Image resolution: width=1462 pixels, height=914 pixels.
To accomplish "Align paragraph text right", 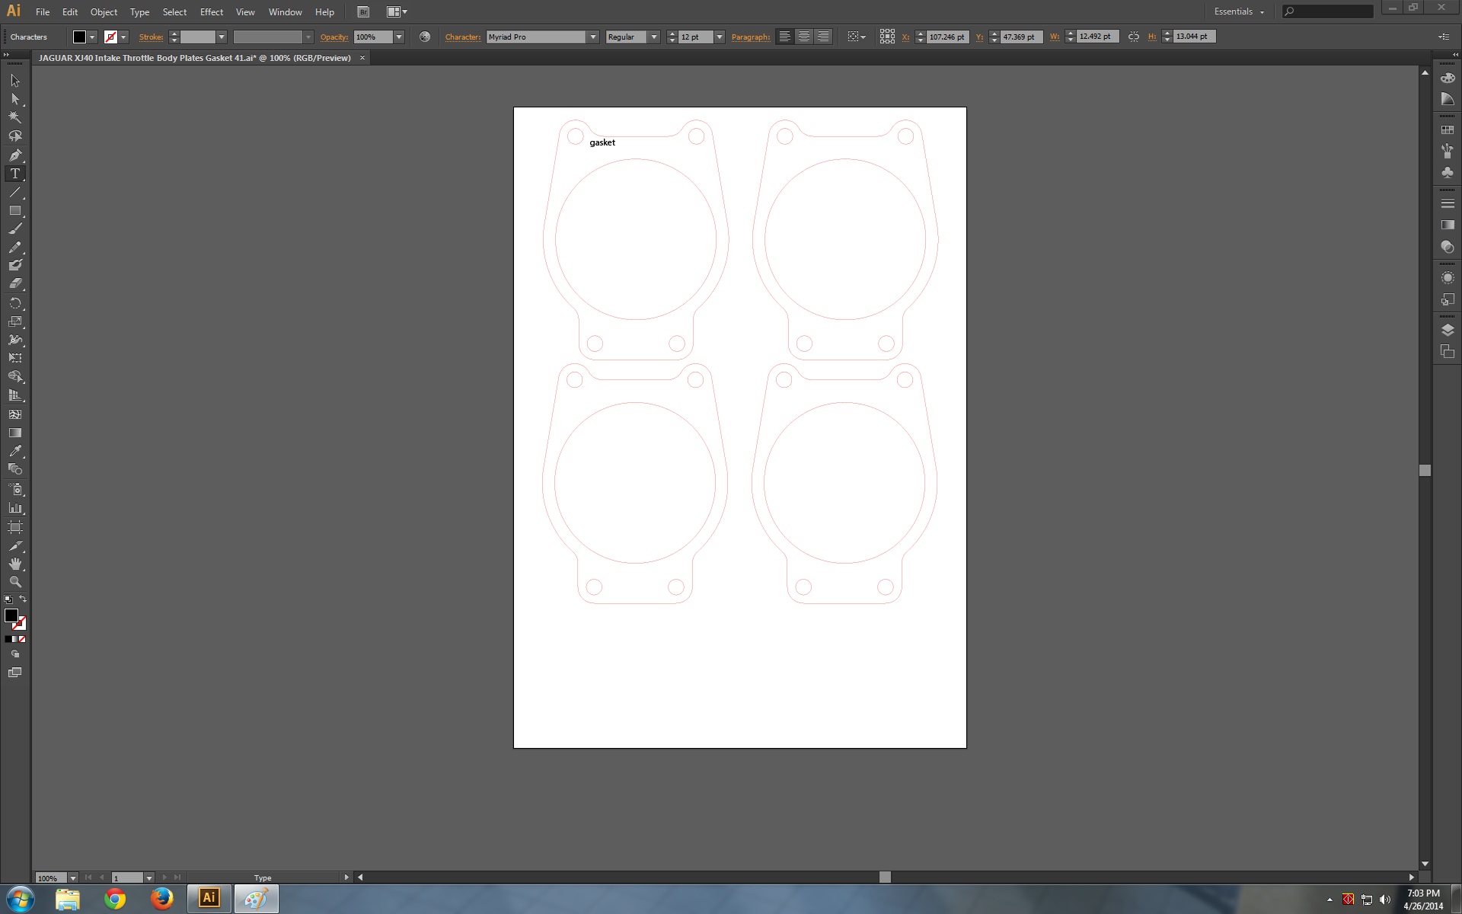I will pyautogui.click(x=822, y=37).
